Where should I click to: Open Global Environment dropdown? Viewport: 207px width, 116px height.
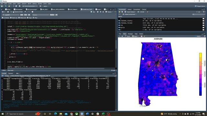point(130,14)
